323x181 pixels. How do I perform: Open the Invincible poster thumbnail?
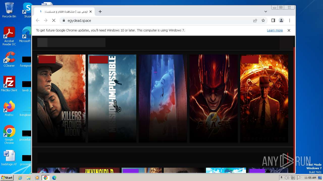pos(99,170)
